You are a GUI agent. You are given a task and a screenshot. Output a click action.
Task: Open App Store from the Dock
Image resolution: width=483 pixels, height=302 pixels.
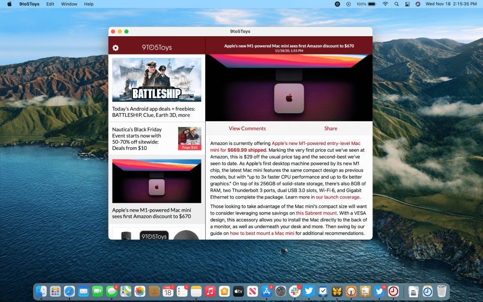pos(267,291)
